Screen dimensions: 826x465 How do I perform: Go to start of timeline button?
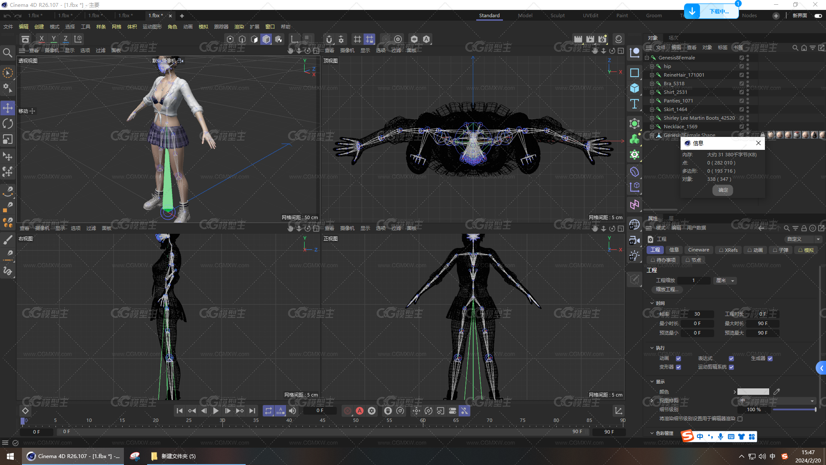click(179, 411)
